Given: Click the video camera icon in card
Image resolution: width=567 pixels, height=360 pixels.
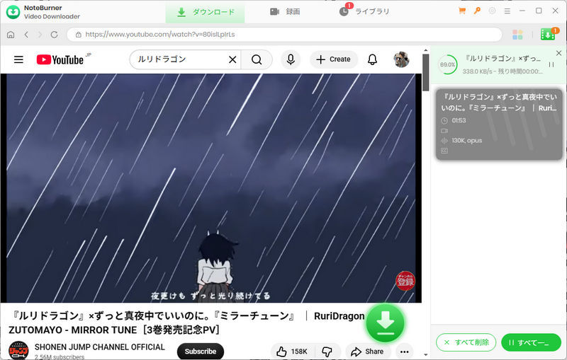Looking at the screenshot, I should [x=444, y=131].
